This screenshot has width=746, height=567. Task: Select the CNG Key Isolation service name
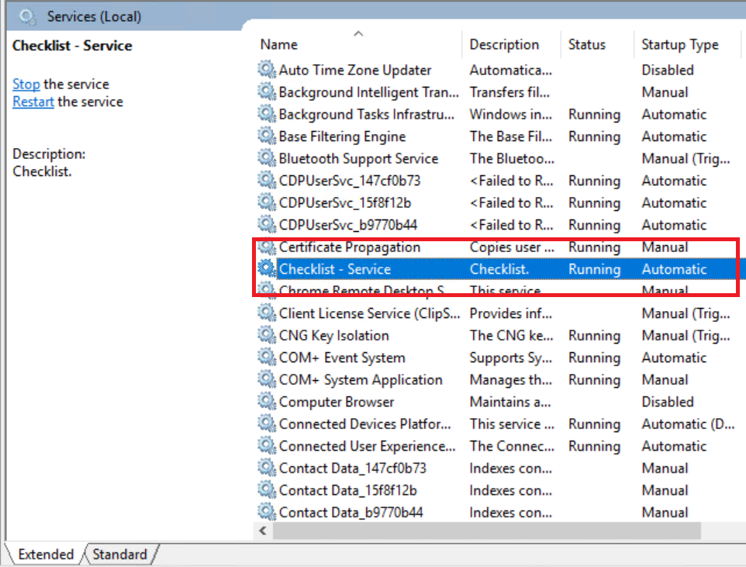(334, 336)
